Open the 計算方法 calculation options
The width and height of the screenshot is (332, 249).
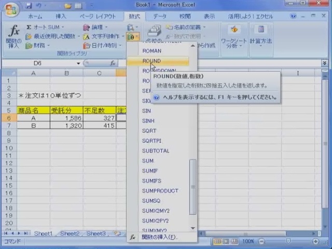pyautogui.click(x=260, y=35)
